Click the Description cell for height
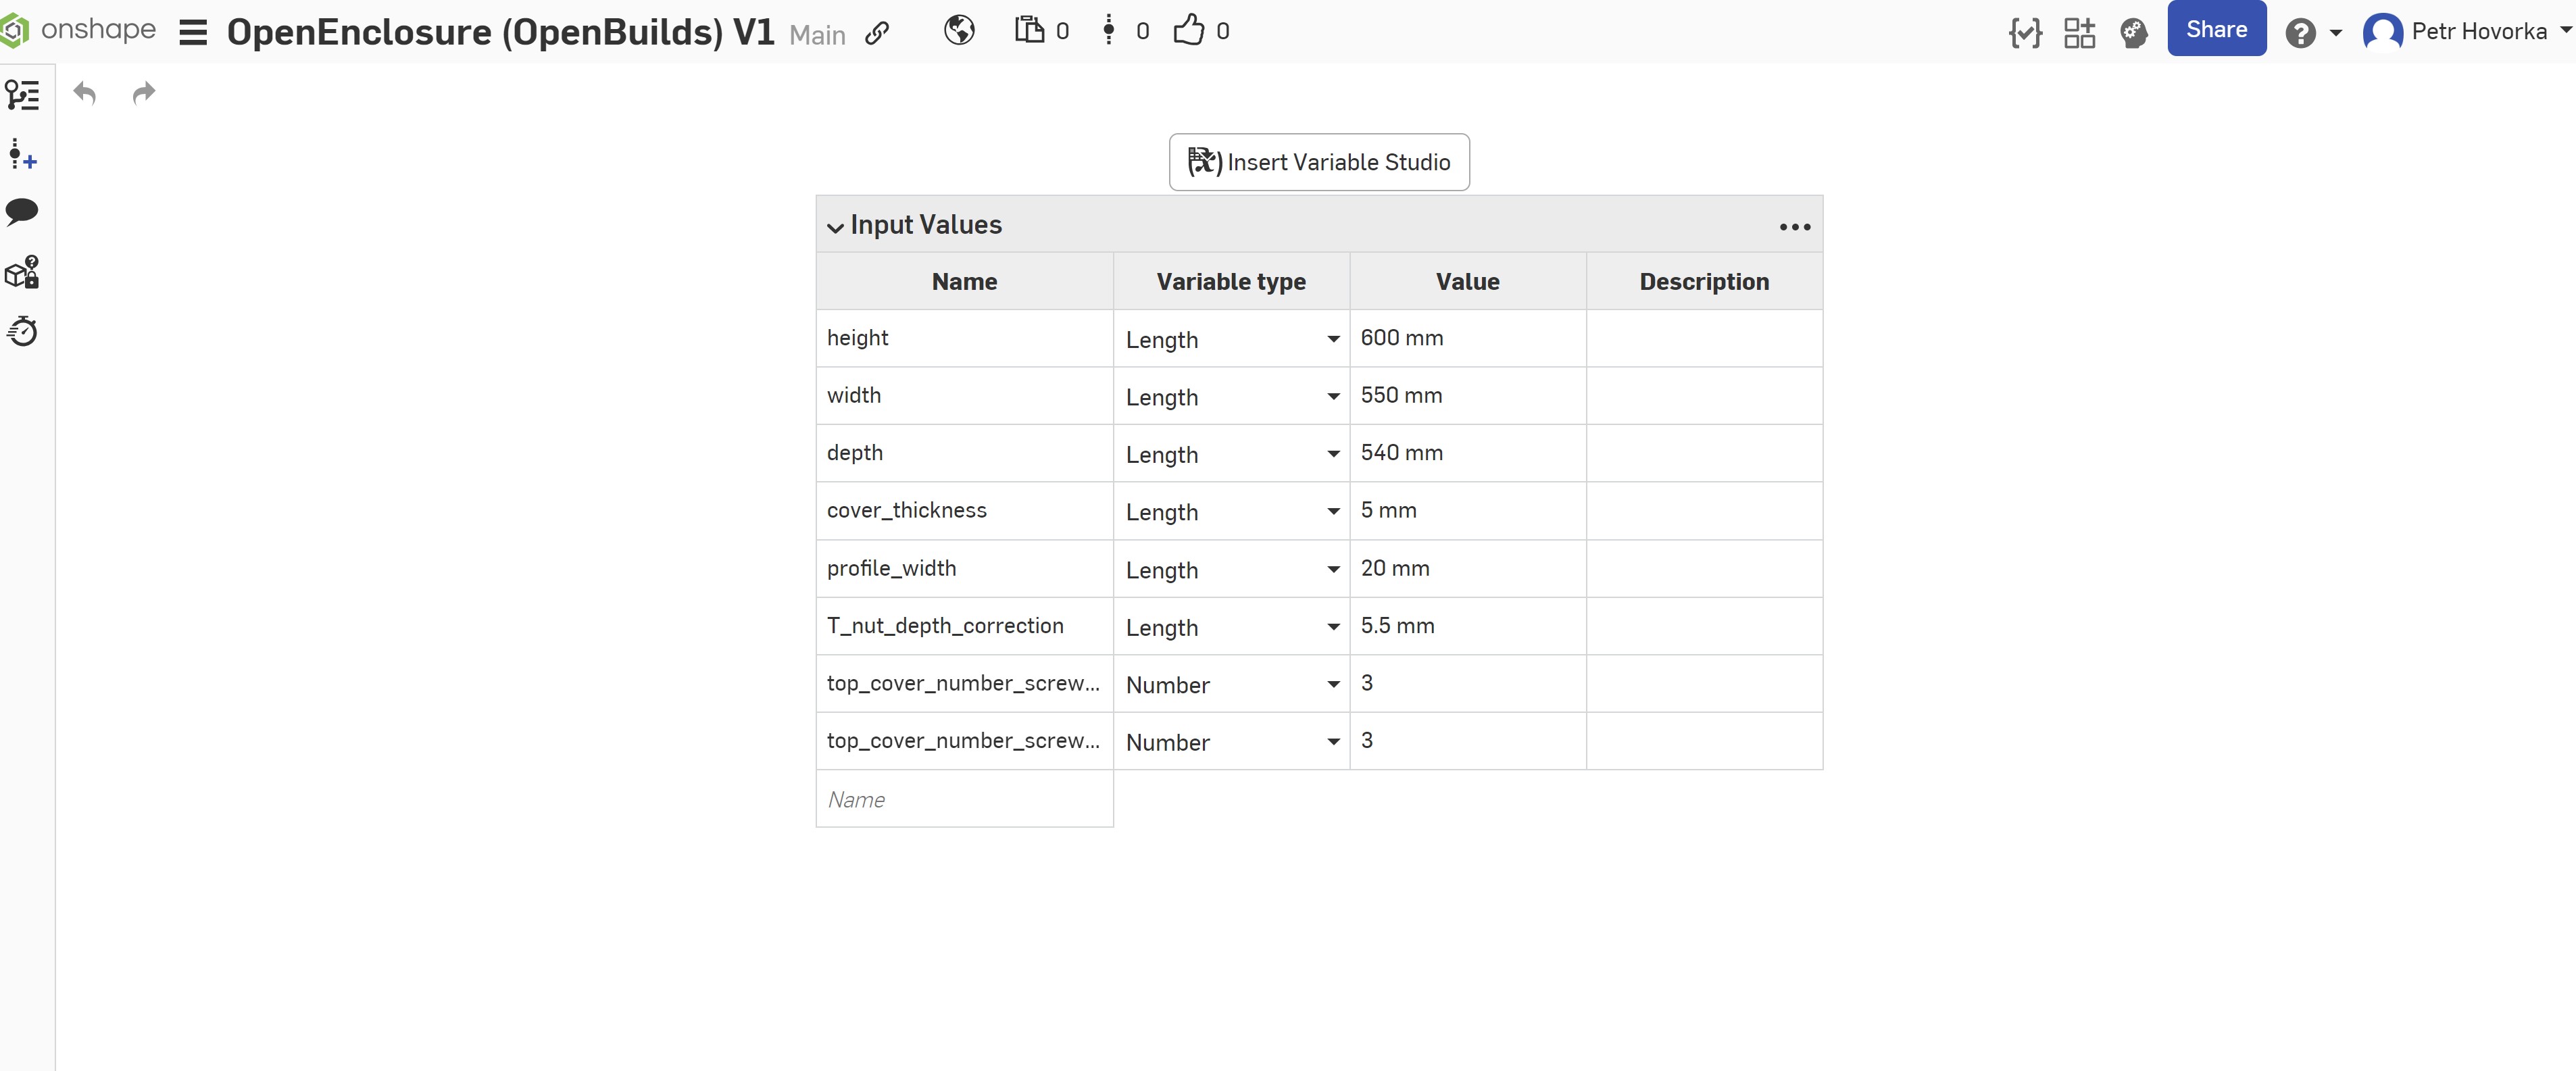This screenshot has width=2576, height=1071. point(1704,338)
